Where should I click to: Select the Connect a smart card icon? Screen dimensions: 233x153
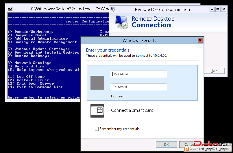click(x=97, y=111)
